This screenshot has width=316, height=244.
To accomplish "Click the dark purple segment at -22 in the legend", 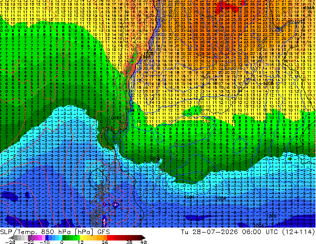I will tap(29, 238).
